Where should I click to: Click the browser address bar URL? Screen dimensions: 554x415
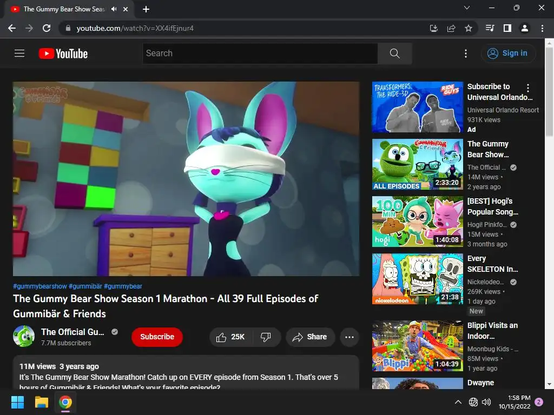coord(135,28)
